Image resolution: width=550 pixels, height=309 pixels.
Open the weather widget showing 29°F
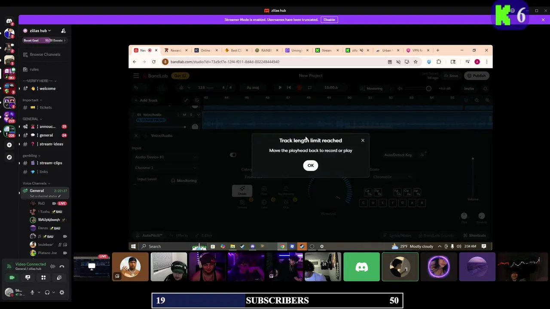pos(412,246)
